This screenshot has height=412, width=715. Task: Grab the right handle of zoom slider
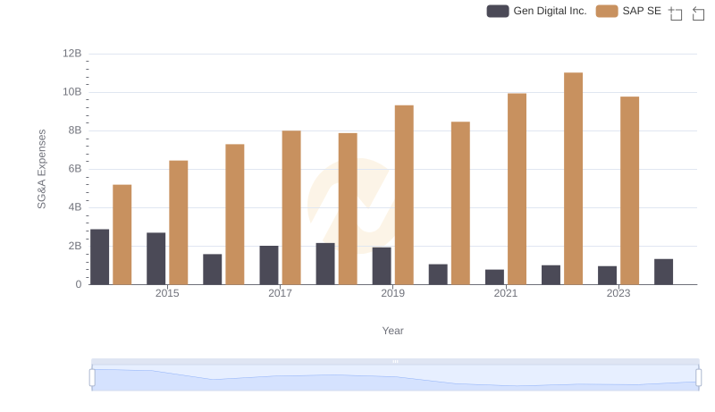(698, 378)
